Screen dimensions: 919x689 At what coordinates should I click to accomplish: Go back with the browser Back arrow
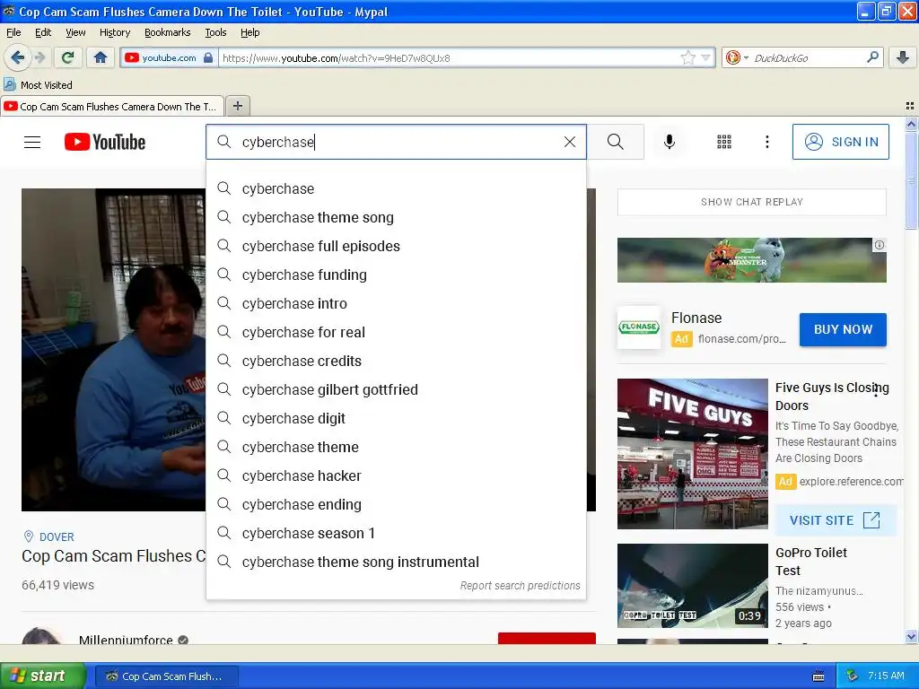tap(18, 57)
